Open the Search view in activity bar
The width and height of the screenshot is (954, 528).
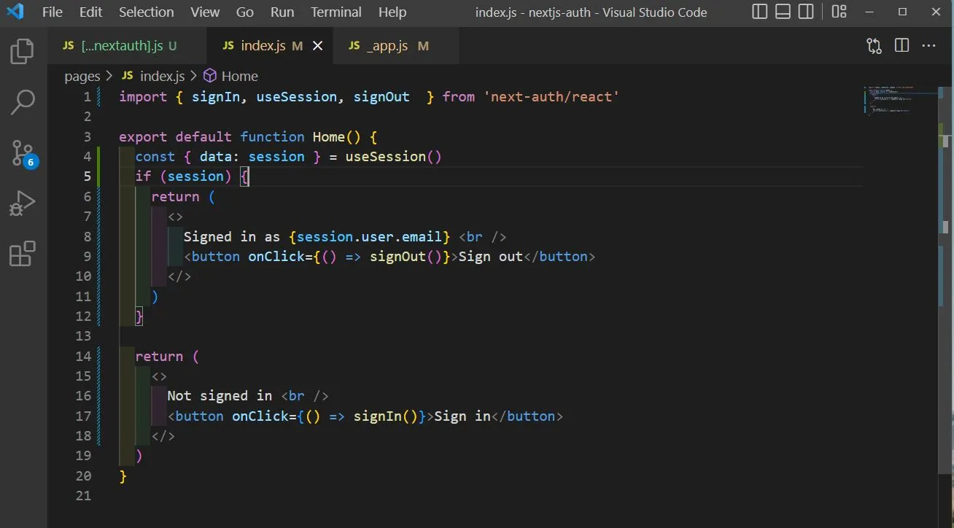click(23, 102)
